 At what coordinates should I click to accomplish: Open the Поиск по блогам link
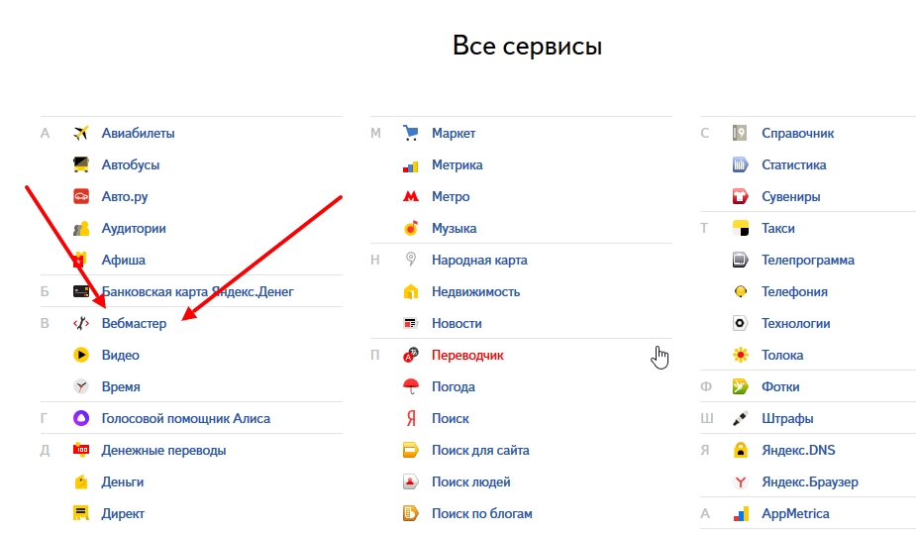tap(482, 513)
